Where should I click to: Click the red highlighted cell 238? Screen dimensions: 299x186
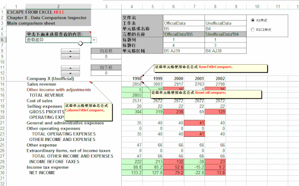pyautogui.click(x=174, y=112)
